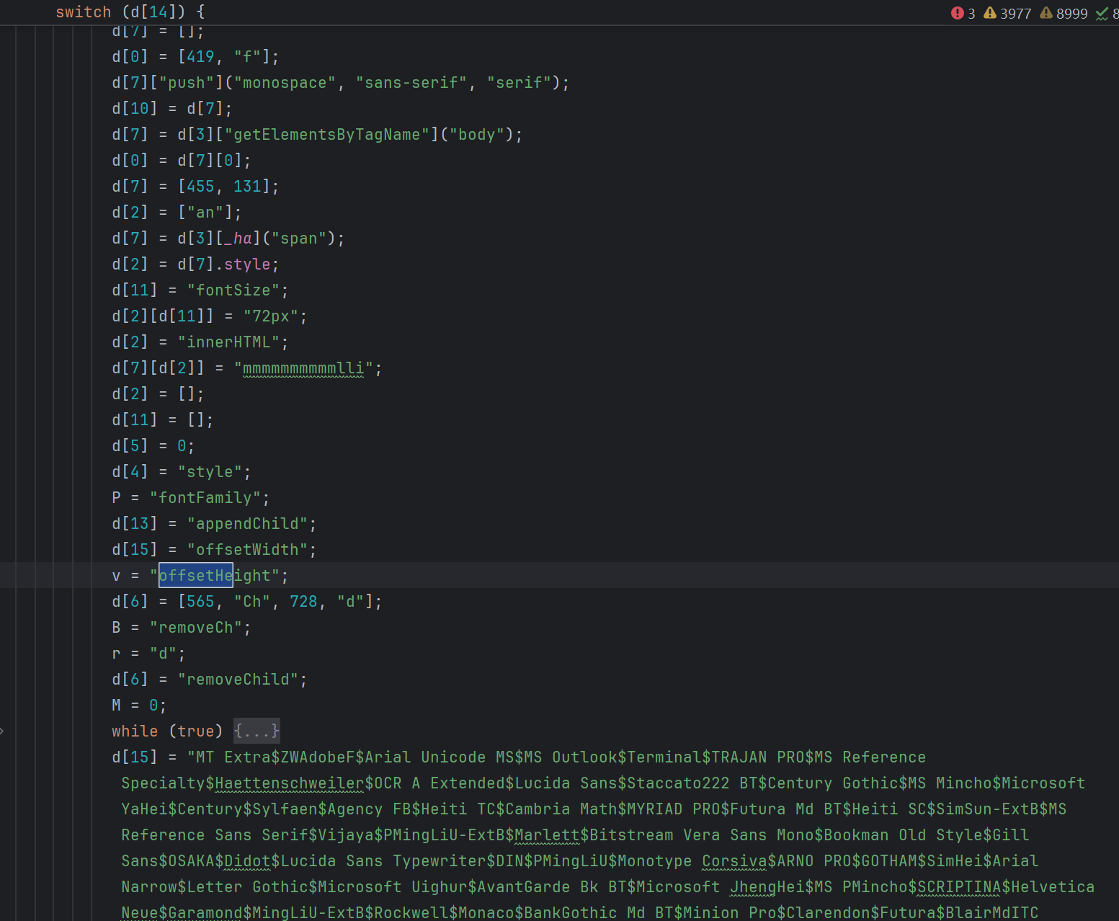The image size is (1119, 921).
Task: Click the "fontSize" string
Action: coord(233,290)
